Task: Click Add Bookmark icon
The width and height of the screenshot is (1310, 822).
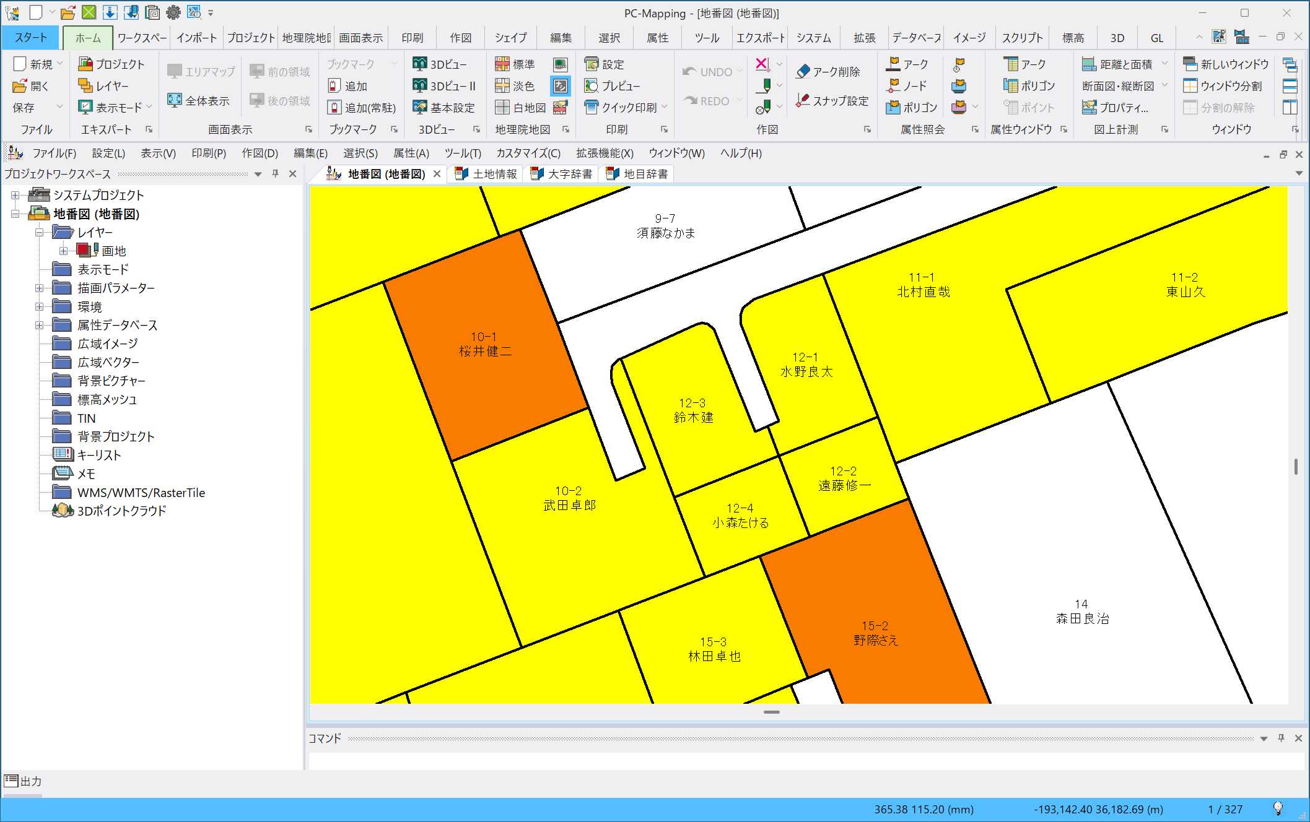Action: point(334,86)
